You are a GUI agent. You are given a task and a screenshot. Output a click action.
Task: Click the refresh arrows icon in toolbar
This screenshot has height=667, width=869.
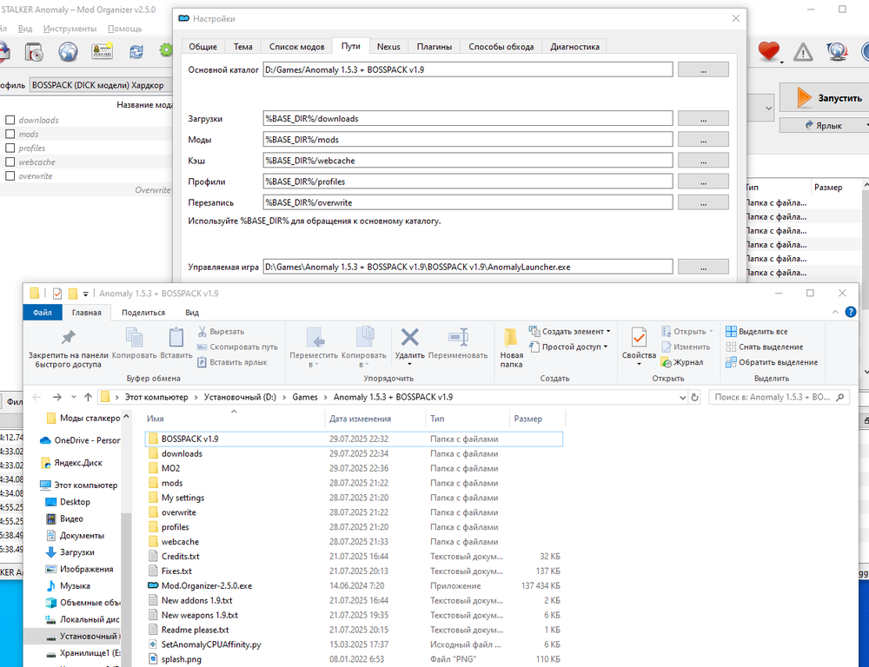(x=136, y=52)
